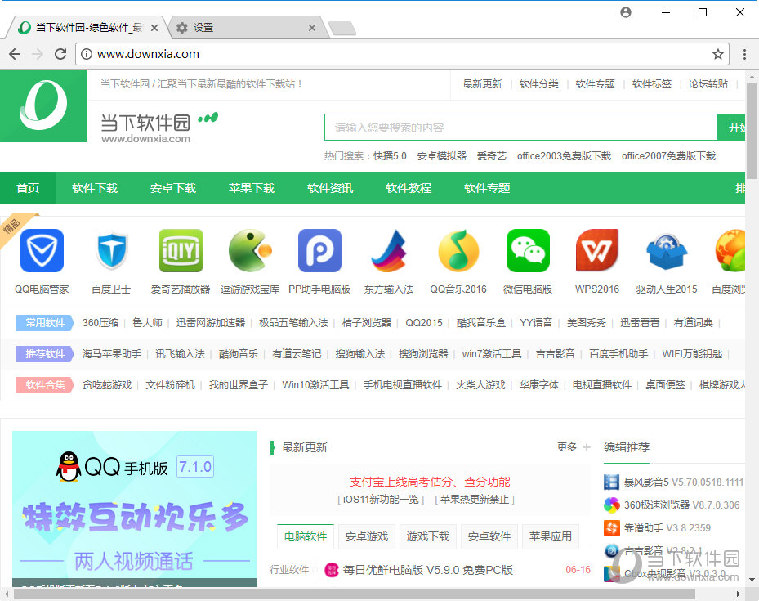Image resolution: width=759 pixels, height=601 pixels.
Task: Open the 360压缩 link
Action: click(100, 323)
